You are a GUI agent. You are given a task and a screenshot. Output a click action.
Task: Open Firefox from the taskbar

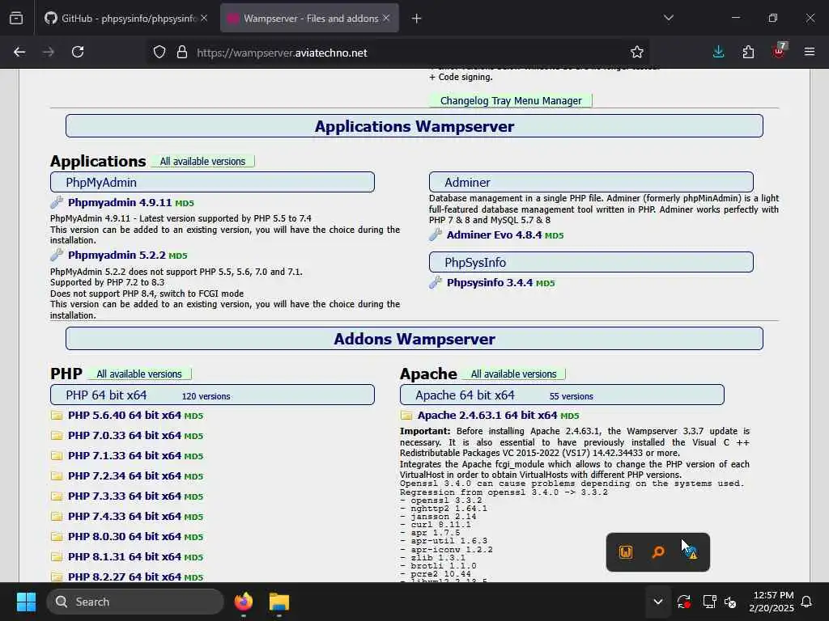(x=243, y=602)
